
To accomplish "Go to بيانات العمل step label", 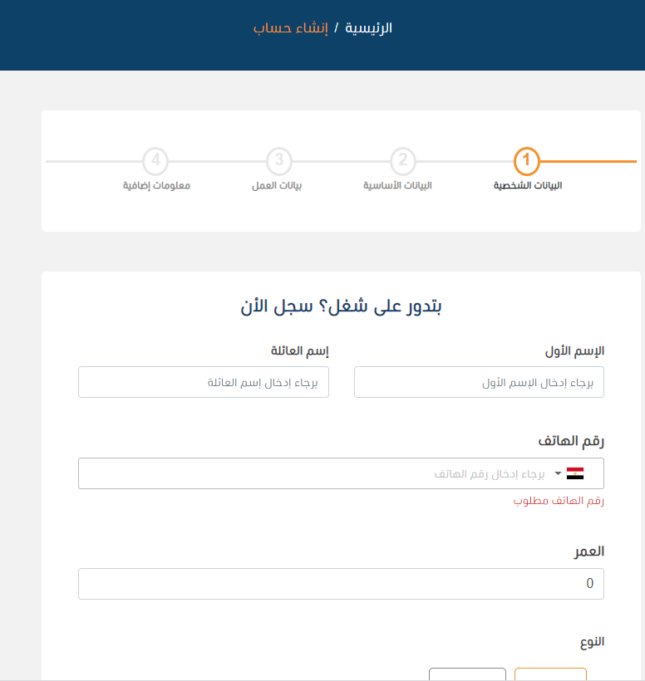I will point(277,185).
